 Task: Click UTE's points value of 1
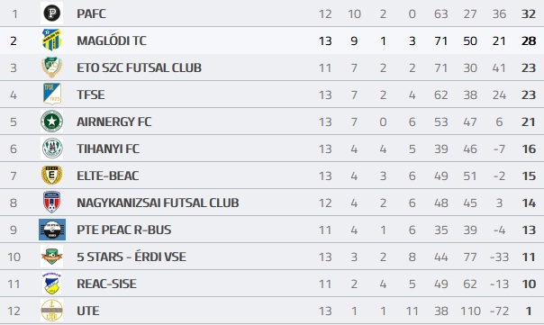[529, 311]
